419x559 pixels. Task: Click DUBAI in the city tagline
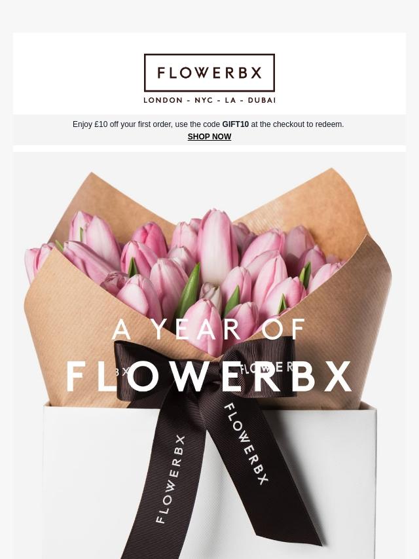tap(261, 101)
